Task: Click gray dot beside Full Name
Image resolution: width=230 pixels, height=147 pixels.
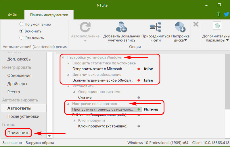Action: click(x=139, y=115)
